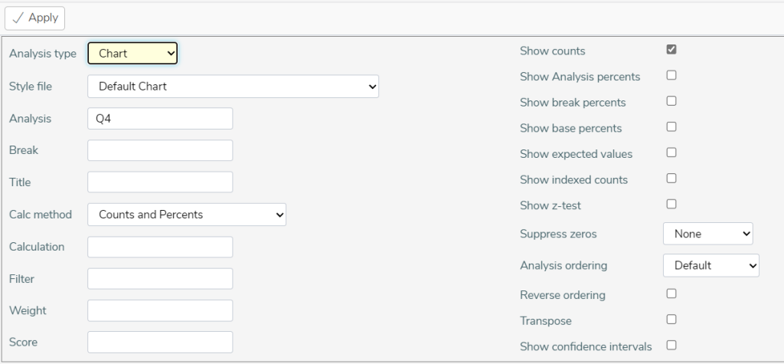Image resolution: width=784 pixels, height=364 pixels.
Task: Select the Filter input field
Action: click(160, 278)
